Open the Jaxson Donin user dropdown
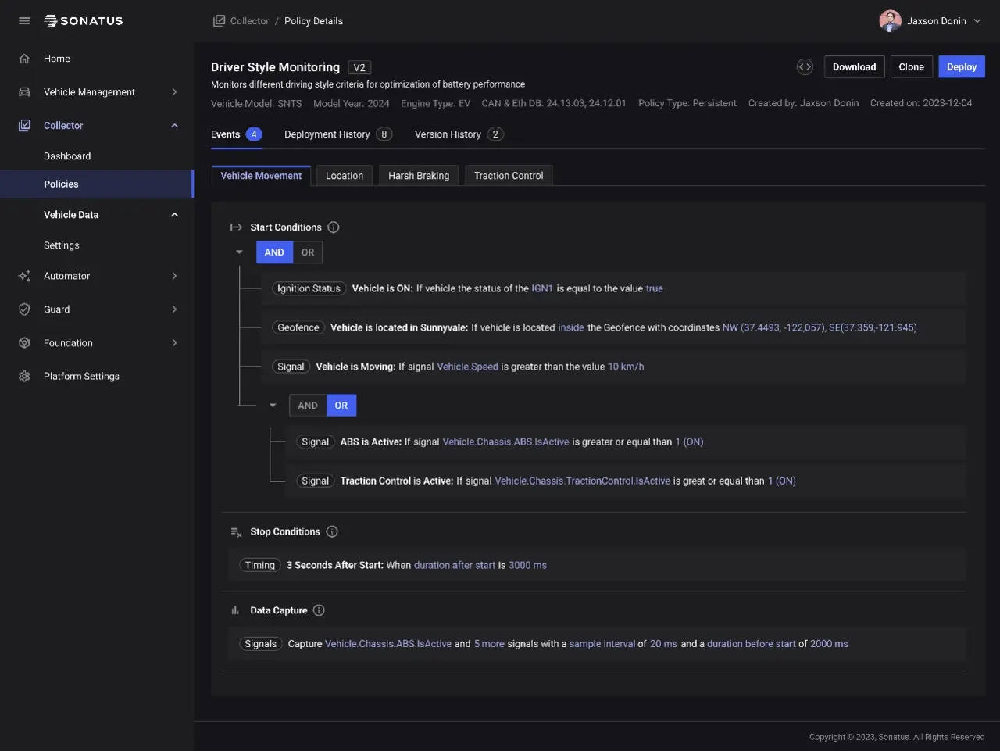 (x=930, y=21)
